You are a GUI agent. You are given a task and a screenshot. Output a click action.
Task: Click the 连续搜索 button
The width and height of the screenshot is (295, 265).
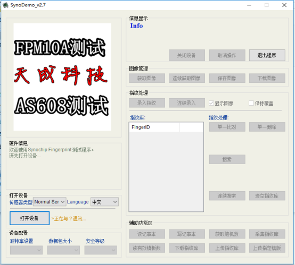[x=227, y=196]
